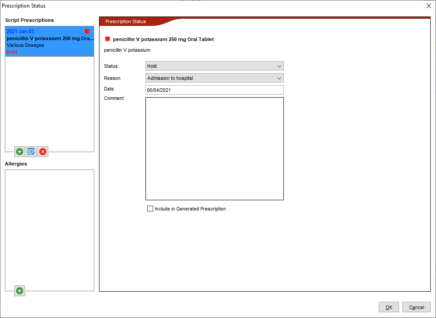This screenshot has width=436, height=318.
Task: Expand the Reason dropdown showing Admission to hospital
Action: pos(214,78)
